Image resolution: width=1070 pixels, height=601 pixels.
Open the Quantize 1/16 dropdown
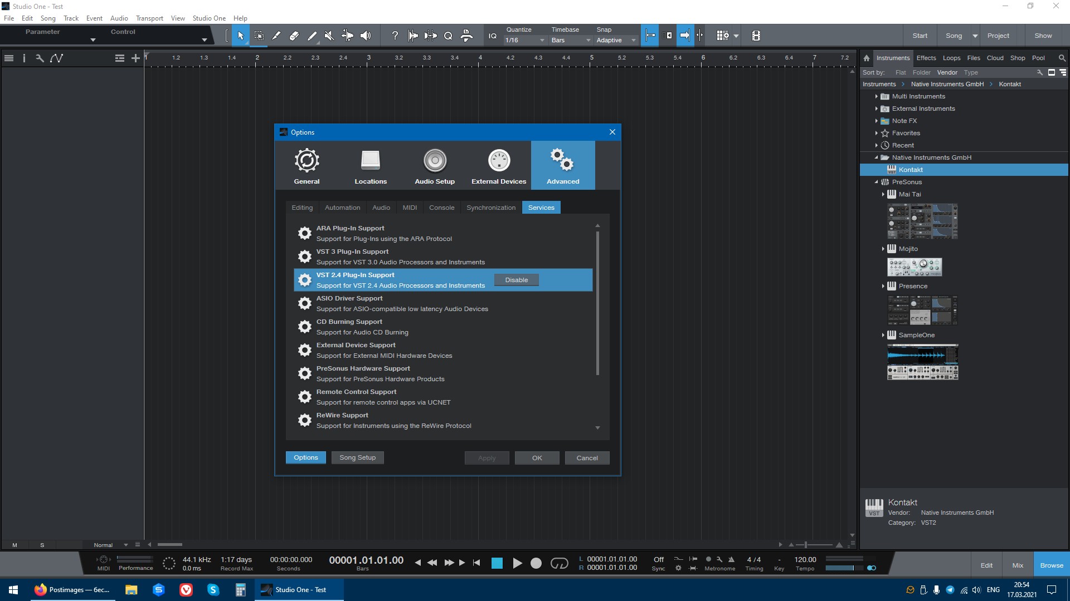point(524,40)
